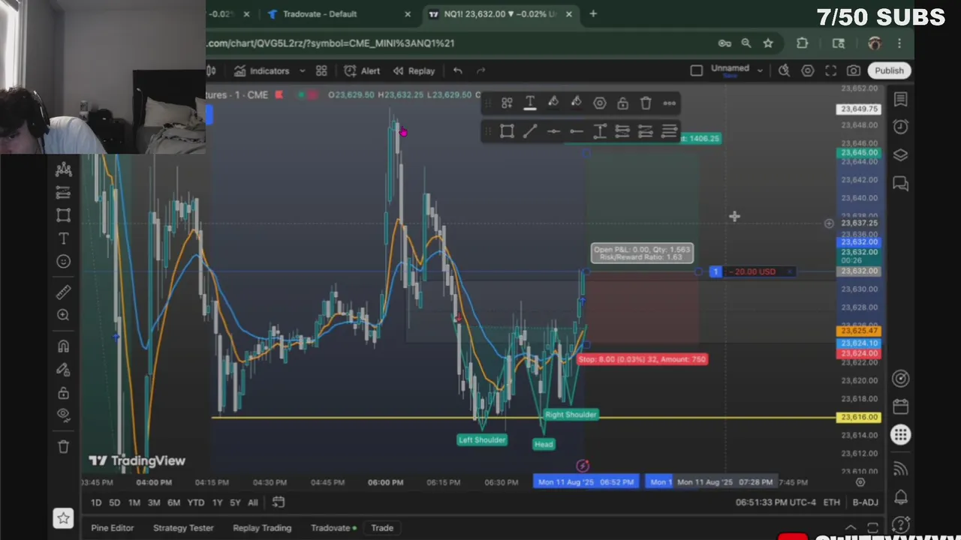Select the geometric shapes tool in left sidebar
This screenshot has height=540, width=961.
click(x=63, y=216)
